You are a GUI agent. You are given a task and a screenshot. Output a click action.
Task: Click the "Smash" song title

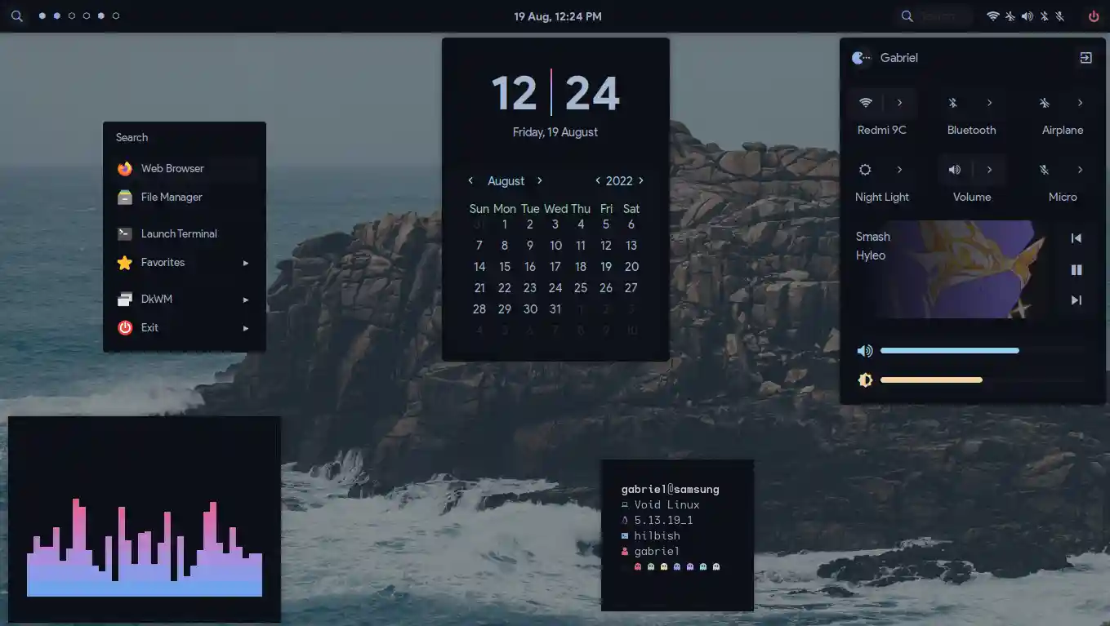coord(873,237)
